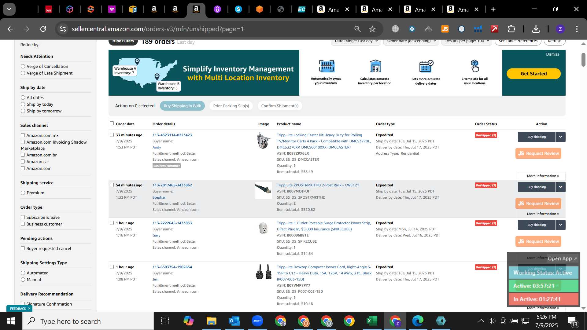
Task: Switch to the globe icon browser tab
Action: click(x=280, y=9)
